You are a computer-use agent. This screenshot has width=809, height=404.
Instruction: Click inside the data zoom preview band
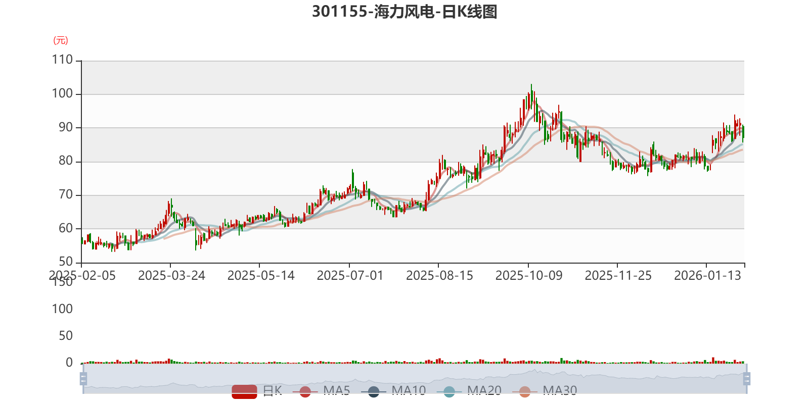click(415, 378)
